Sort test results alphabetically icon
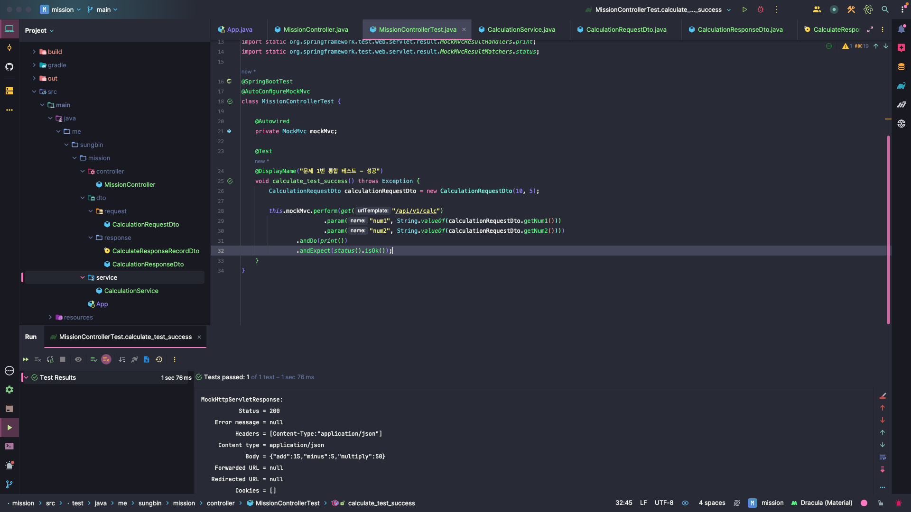 pyautogui.click(x=122, y=359)
